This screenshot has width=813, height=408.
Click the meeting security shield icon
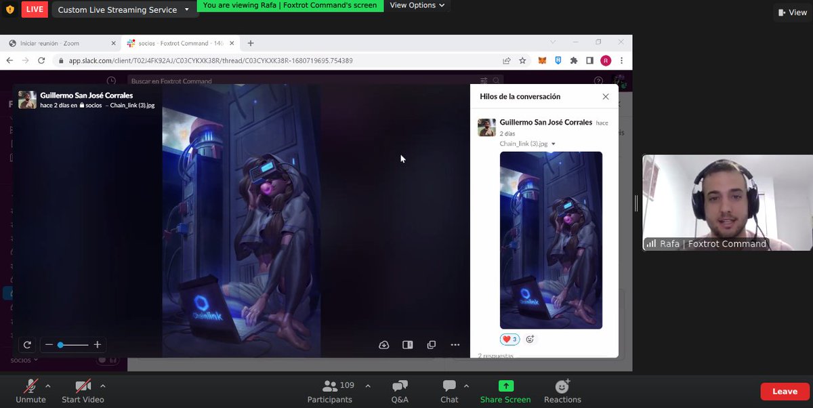9,9
